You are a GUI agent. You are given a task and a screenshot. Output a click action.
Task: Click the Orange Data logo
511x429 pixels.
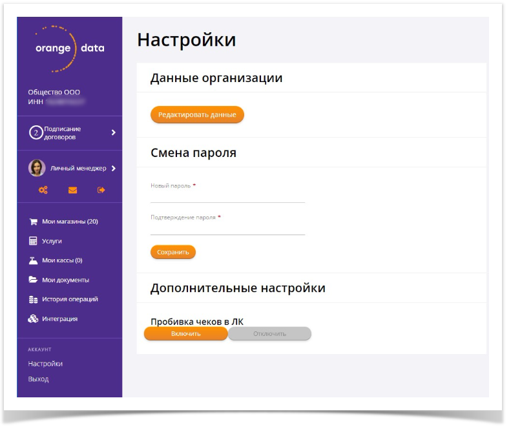click(x=69, y=48)
